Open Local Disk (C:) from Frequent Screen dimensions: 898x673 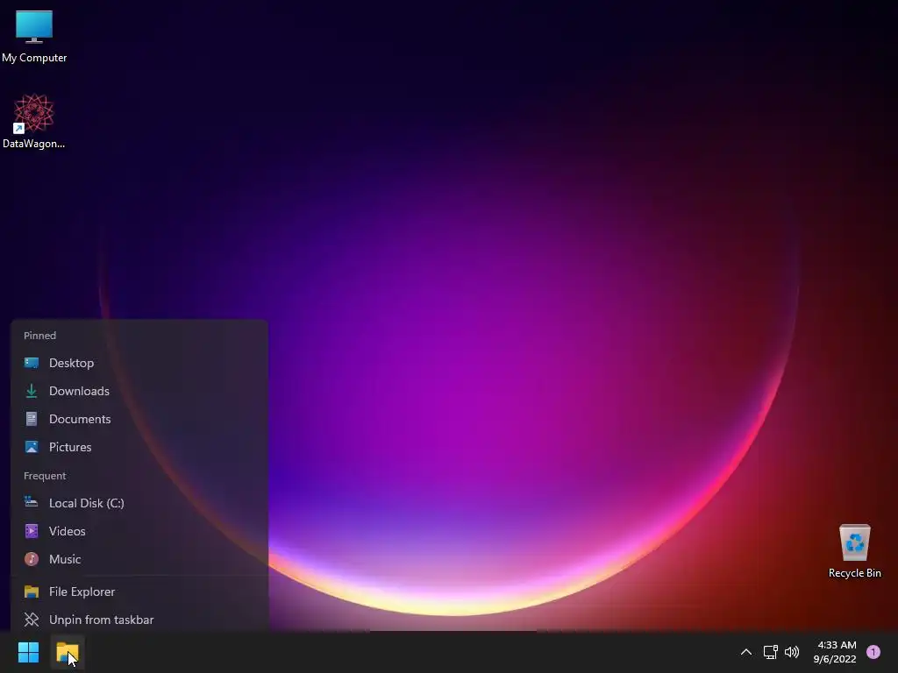pos(139,503)
